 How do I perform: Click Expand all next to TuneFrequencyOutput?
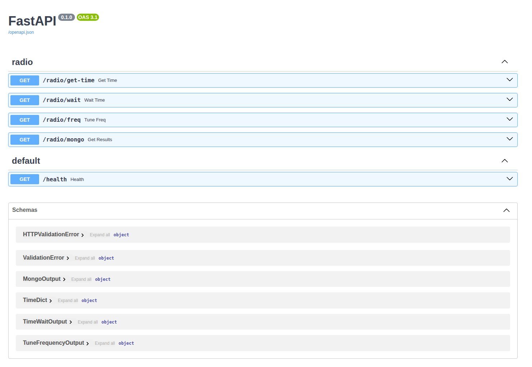click(105, 343)
